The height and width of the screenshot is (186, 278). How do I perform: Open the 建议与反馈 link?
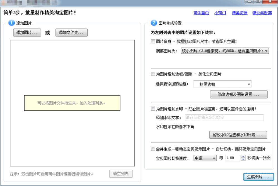coord(262,13)
